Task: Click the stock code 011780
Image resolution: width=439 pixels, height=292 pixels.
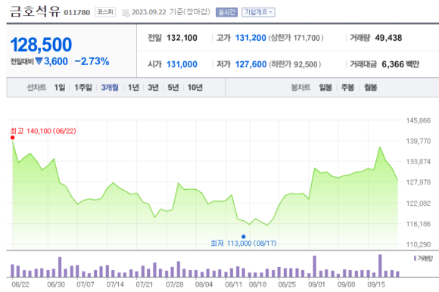Action: (x=77, y=13)
